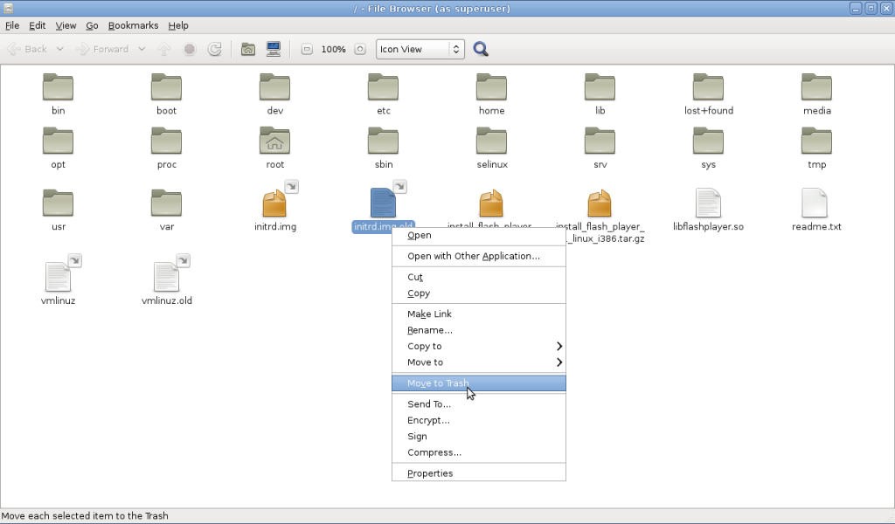Select the lib folder icon
The image size is (895, 524).
tap(600, 88)
